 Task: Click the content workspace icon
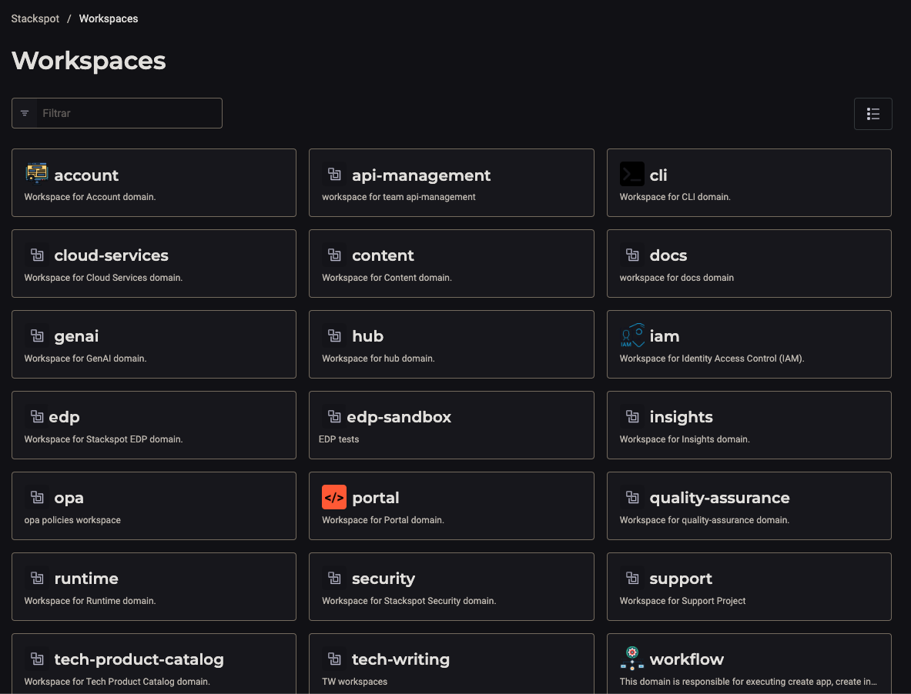334,254
